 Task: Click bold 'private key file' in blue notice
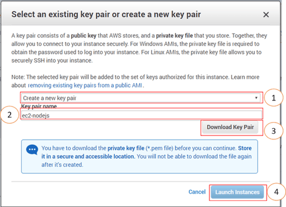[126, 148]
